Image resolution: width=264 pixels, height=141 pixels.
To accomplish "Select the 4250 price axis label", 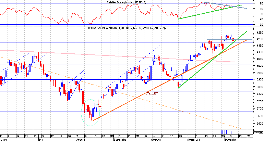I will point(260,33).
